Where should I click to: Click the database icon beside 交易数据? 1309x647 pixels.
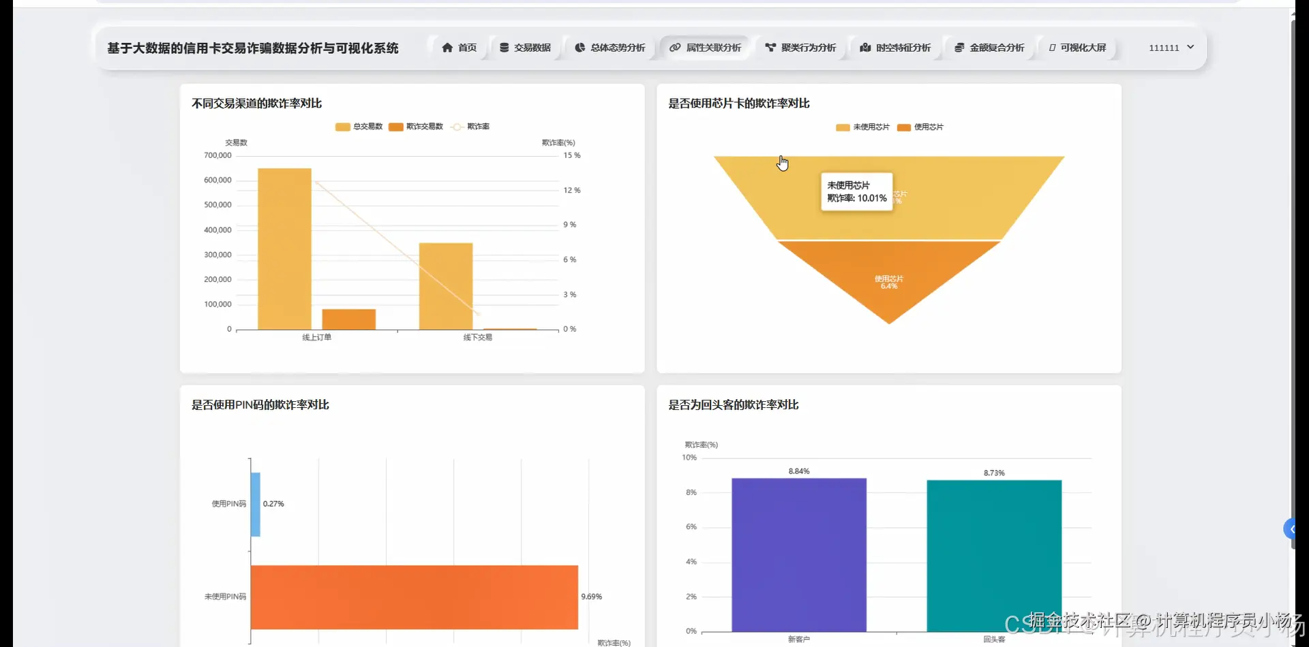504,48
